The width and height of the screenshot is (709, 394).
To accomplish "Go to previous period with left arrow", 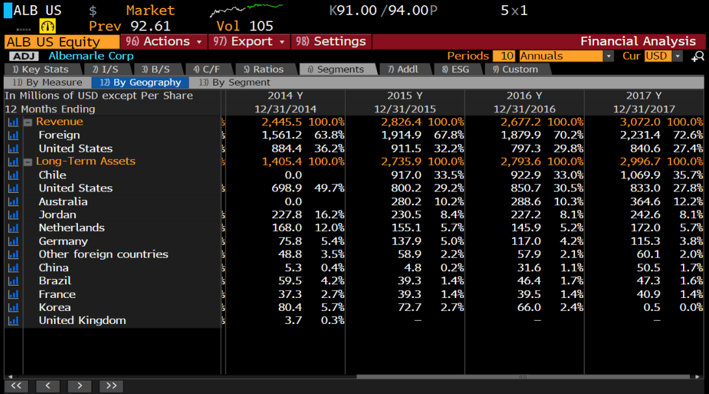I will pyautogui.click(x=48, y=386).
